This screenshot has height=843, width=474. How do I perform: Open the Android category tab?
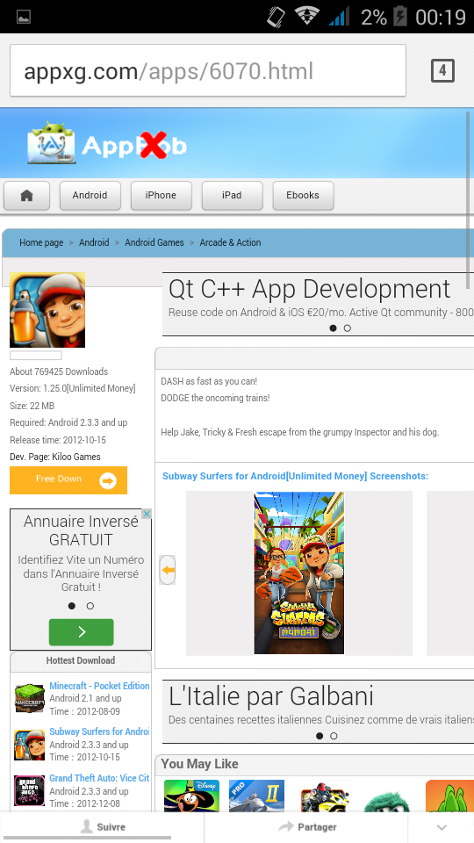click(90, 196)
